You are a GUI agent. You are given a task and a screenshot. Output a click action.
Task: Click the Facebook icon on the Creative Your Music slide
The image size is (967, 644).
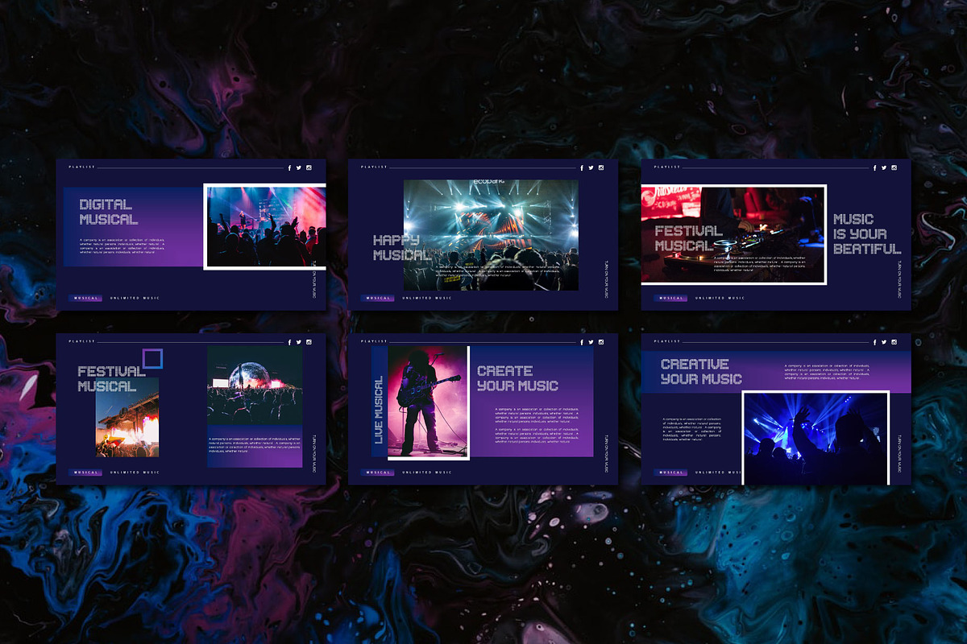(x=875, y=342)
